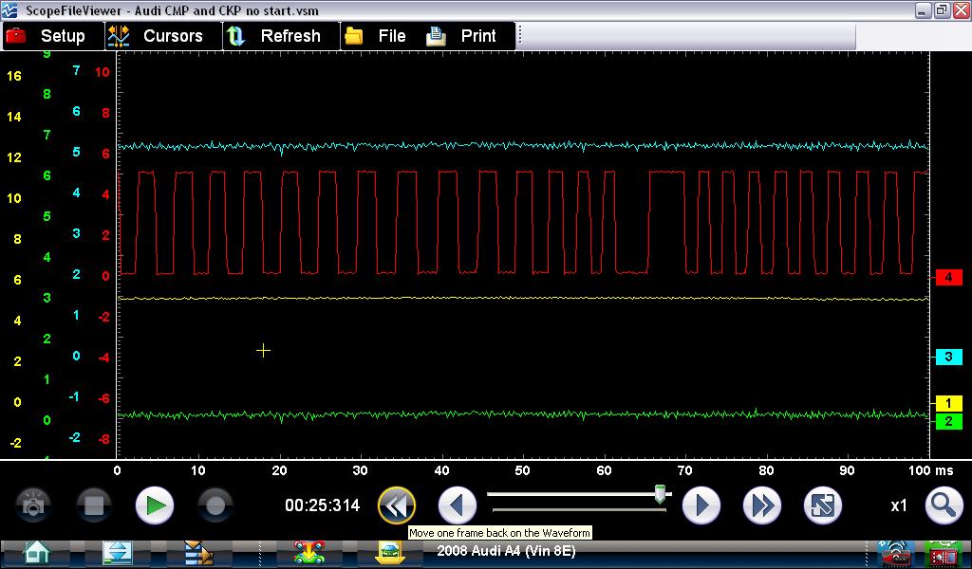Viewport: 972px width, 569px height.
Task: Step back one frame on the waveform
Action: click(458, 505)
